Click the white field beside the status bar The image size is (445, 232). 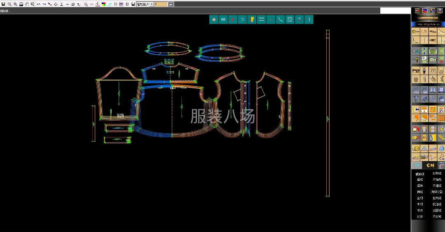click(395, 11)
